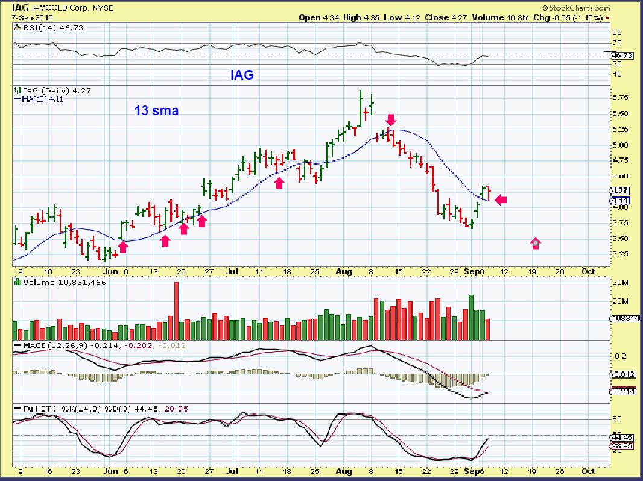Click the RSI(14) 46.73 indicator label

[x=52, y=28]
